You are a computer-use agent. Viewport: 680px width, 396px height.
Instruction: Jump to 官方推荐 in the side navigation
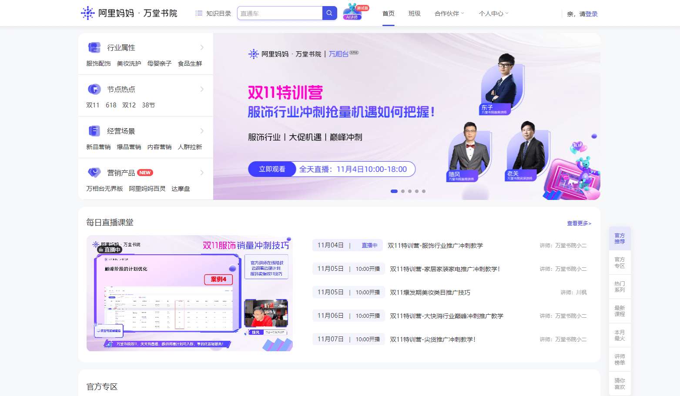coord(620,238)
